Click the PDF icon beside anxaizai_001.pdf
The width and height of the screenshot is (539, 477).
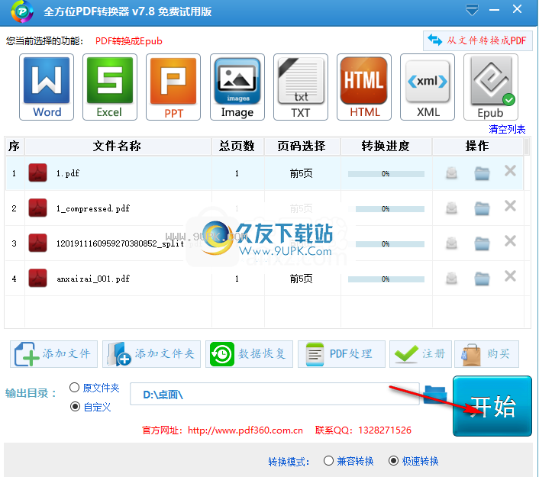(x=38, y=278)
